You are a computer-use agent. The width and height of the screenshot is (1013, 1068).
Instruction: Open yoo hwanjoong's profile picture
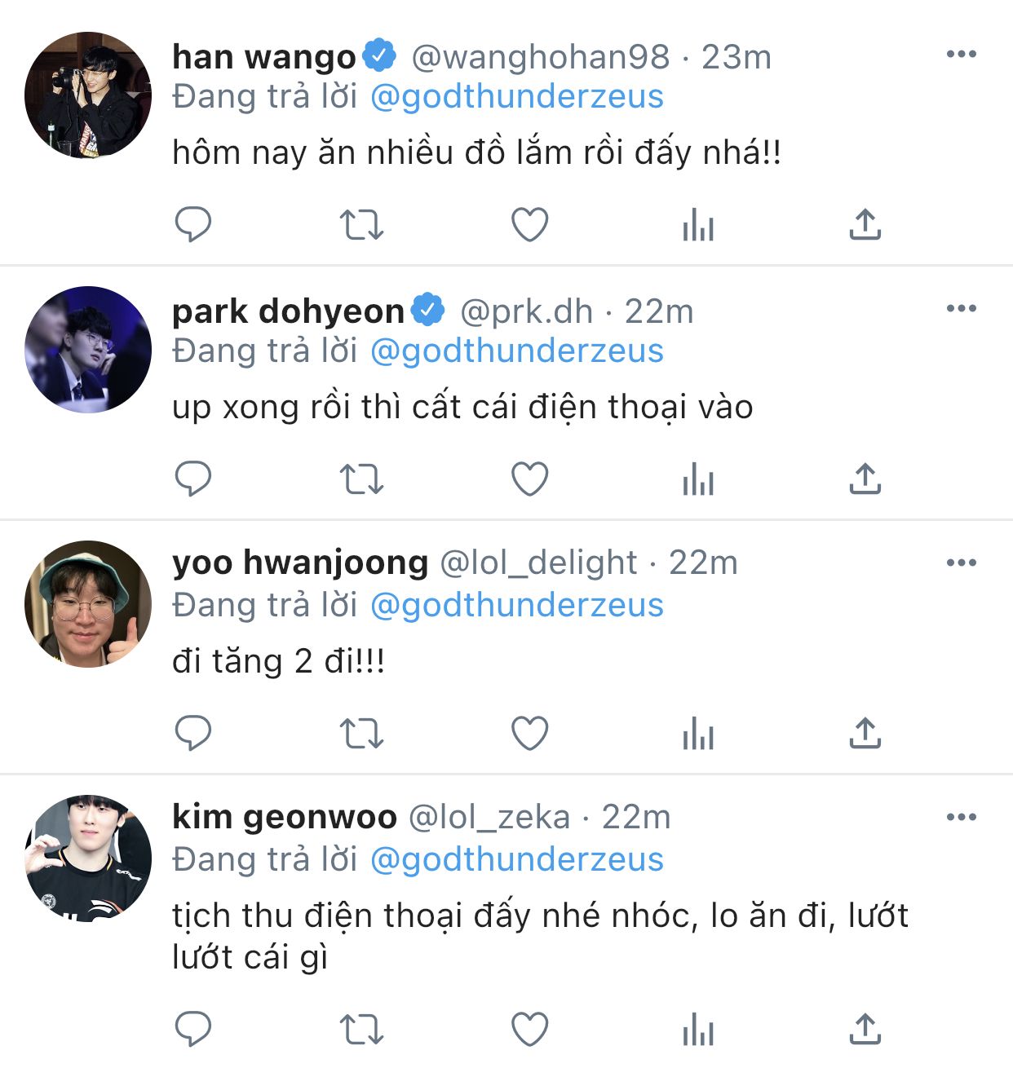88,604
